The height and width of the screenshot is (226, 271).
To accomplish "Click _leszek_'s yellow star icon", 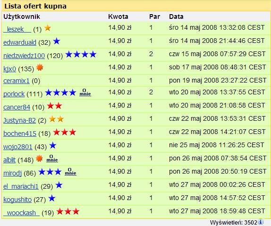I will tap(48, 28).
